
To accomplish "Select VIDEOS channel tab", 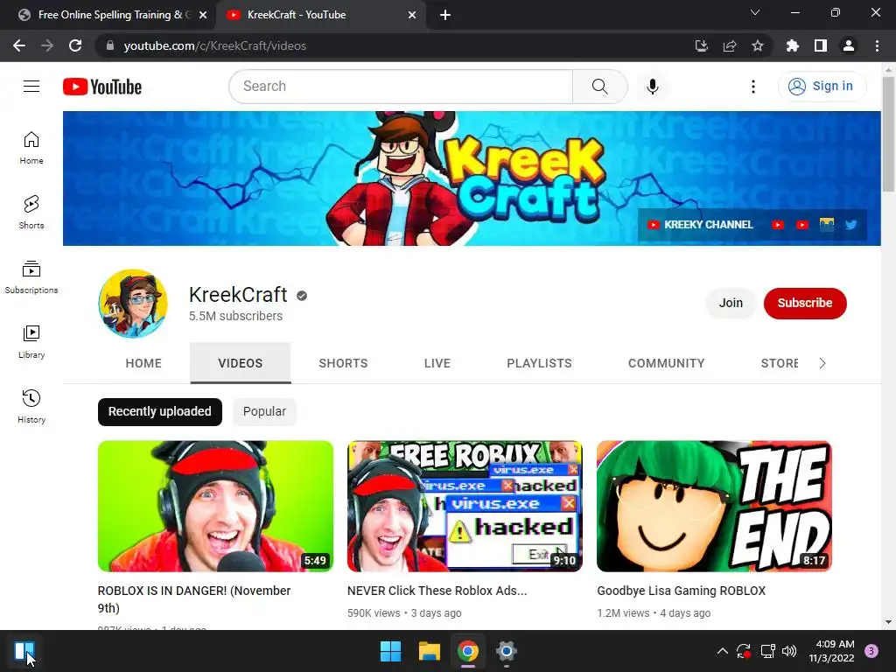I will pos(240,363).
